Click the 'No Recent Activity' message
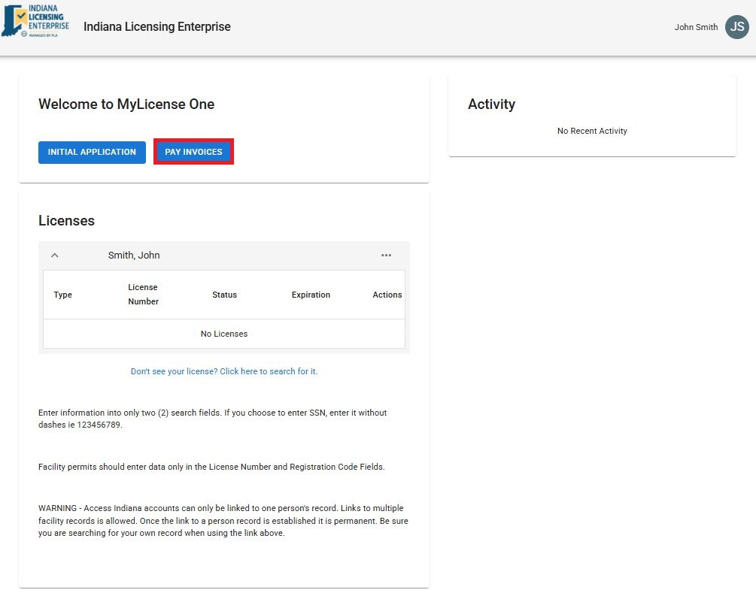Viewport: 756px width, 596px height. (592, 131)
